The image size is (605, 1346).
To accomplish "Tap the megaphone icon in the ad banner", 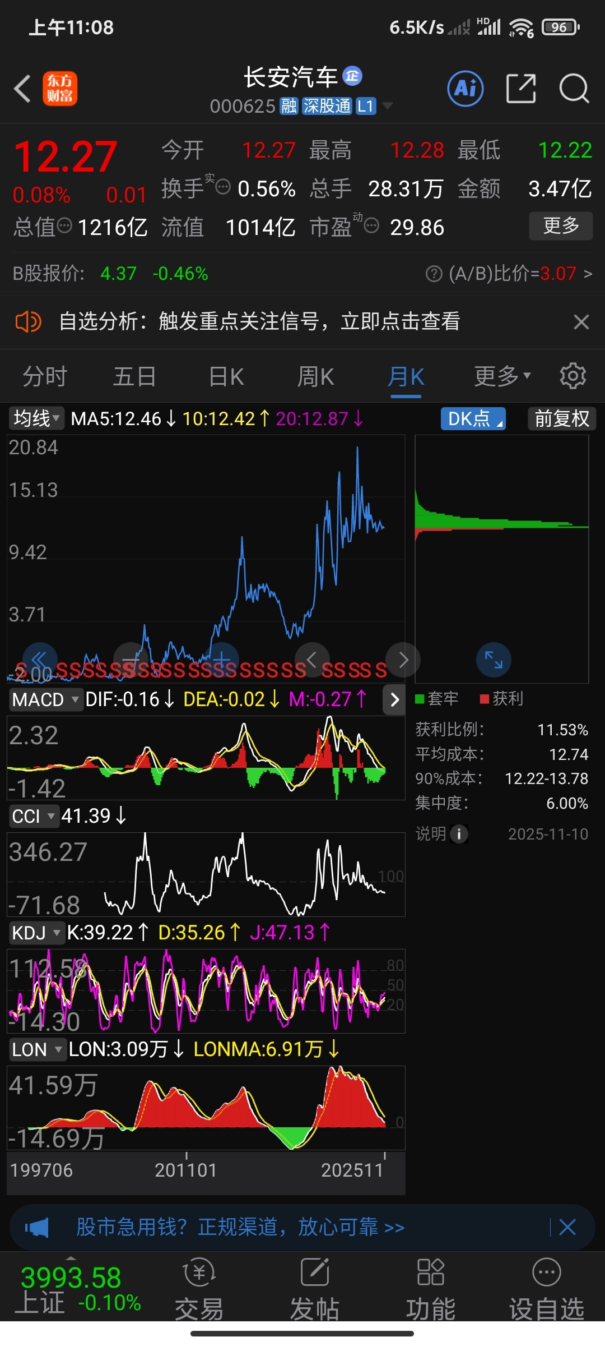I will click(37, 1228).
